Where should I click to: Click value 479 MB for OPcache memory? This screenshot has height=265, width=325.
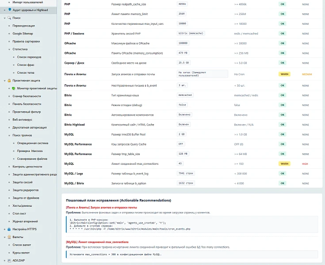pos(183,53)
